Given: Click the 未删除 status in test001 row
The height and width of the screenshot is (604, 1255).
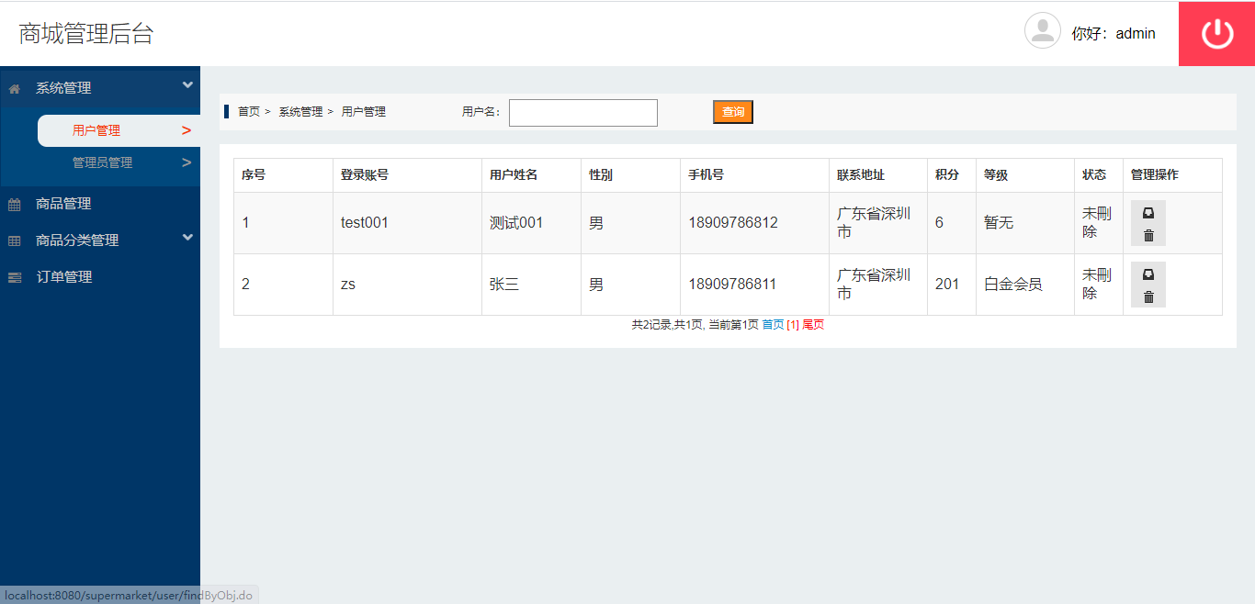Looking at the screenshot, I should pos(1097,223).
